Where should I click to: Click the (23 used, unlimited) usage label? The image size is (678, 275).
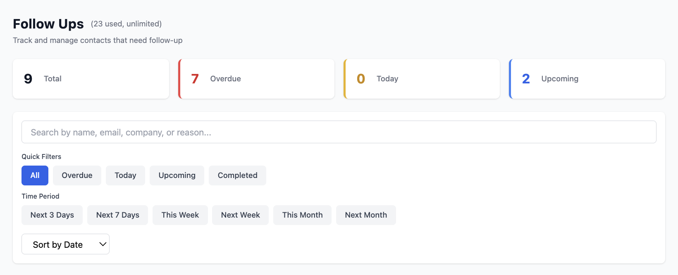click(126, 24)
